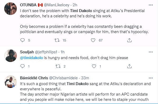The width and height of the screenshot is (158, 104).
Task: Retweet Souljah's tweet with 2 retweets
Action: pyautogui.click(x=58, y=66)
